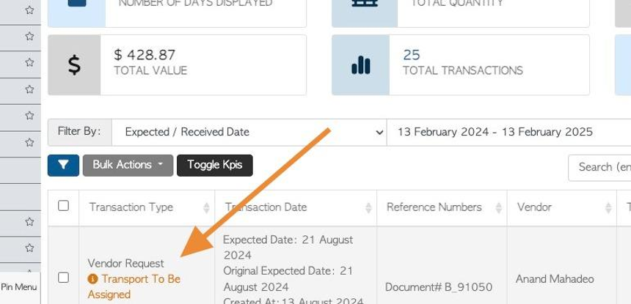Open the Transport To Be Assigned status link
Screen dimensions: 631x304
click(x=134, y=286)
